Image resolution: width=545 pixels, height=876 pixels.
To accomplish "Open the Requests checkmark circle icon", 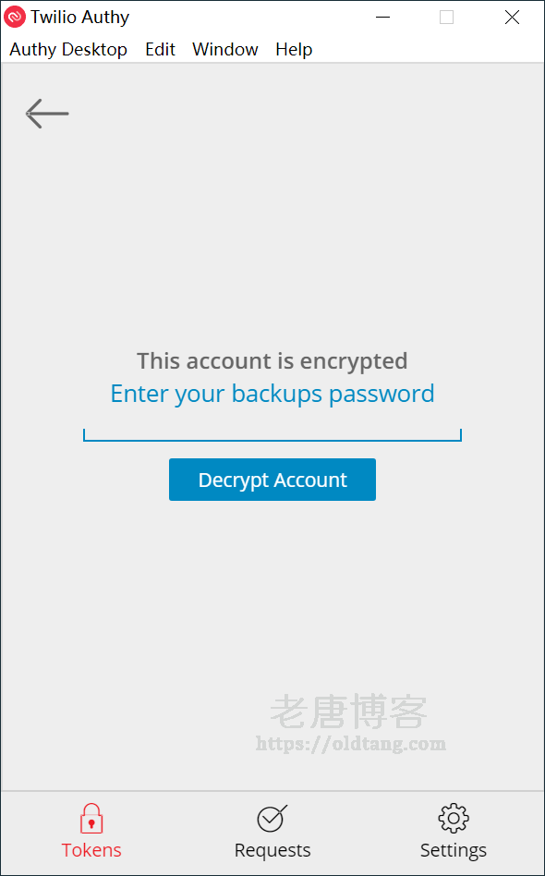I will (x=272, y=819).
